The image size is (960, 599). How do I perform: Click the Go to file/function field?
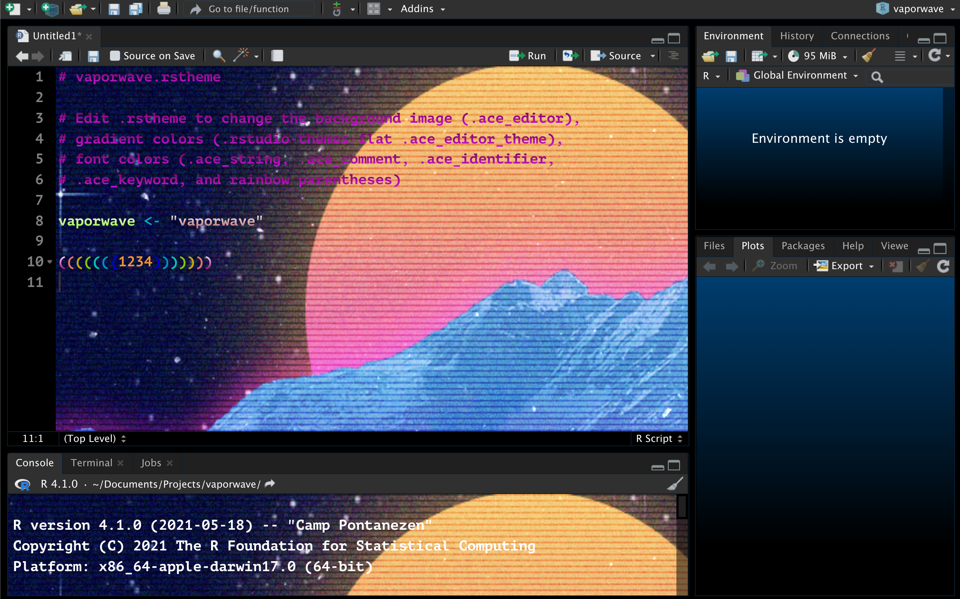[x=249, y=9]
